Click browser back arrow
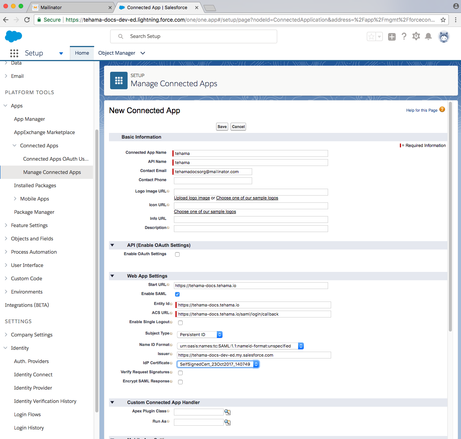This screenshot has height=439, width=461. 6,20
